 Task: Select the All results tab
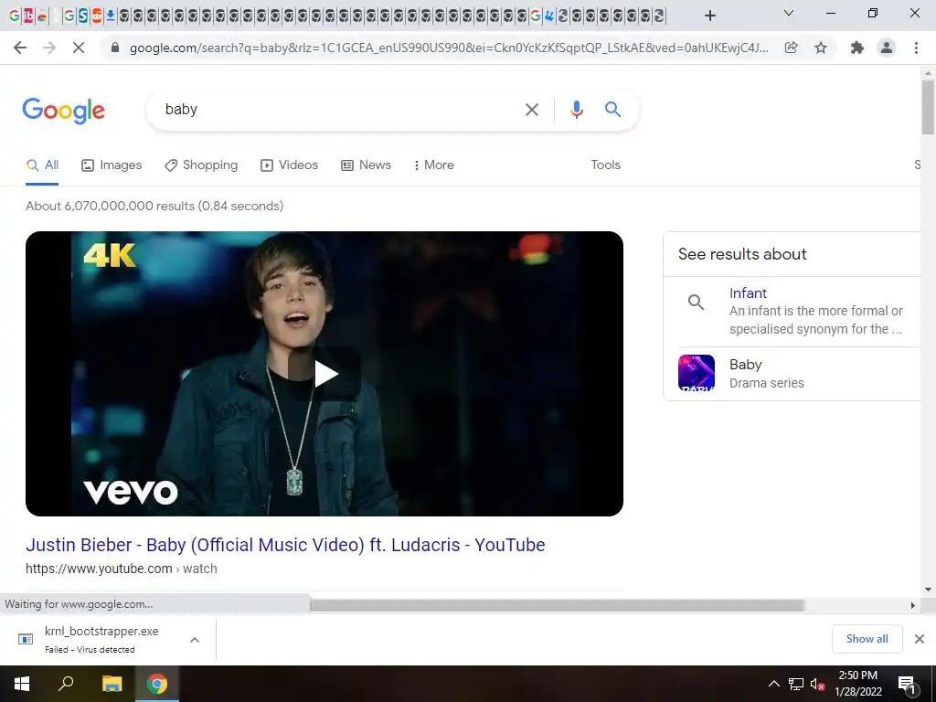point(42,165)
